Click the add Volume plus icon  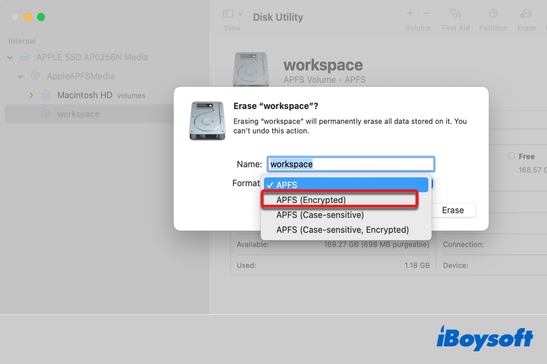tap(410, 14)
